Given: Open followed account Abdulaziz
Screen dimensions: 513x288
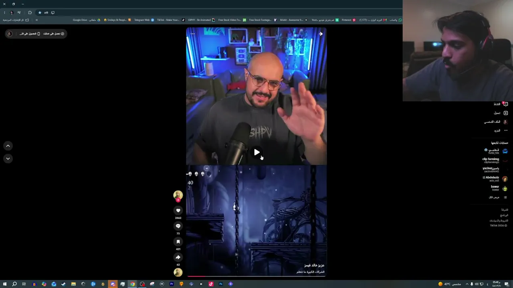Looking at the screenshot, I should pyautogui.click(x=495, y=179).
